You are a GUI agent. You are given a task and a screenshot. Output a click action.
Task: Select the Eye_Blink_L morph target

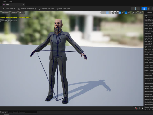149,36
